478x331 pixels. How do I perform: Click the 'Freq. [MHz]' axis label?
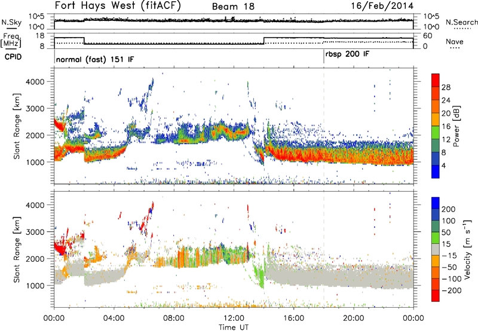pos(12,41)
